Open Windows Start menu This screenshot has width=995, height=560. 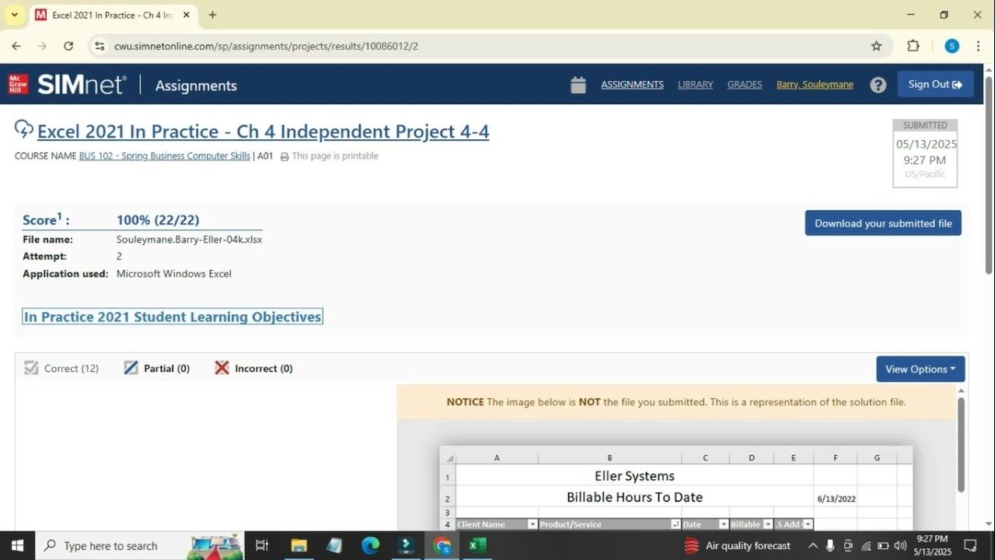tap(17, 545)
